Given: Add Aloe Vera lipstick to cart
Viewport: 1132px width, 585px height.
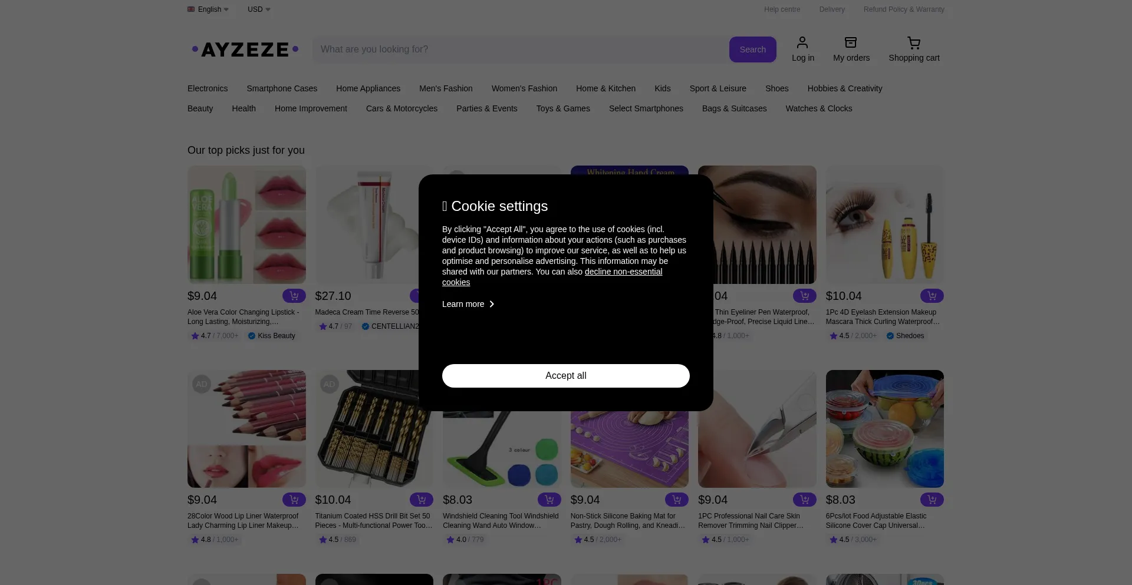Looking at the screenshot, I should (294, 296).
